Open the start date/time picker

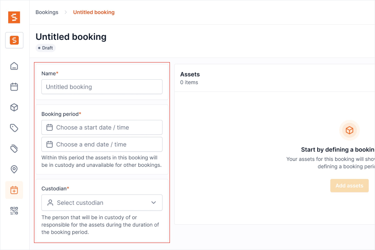(102, 127)
